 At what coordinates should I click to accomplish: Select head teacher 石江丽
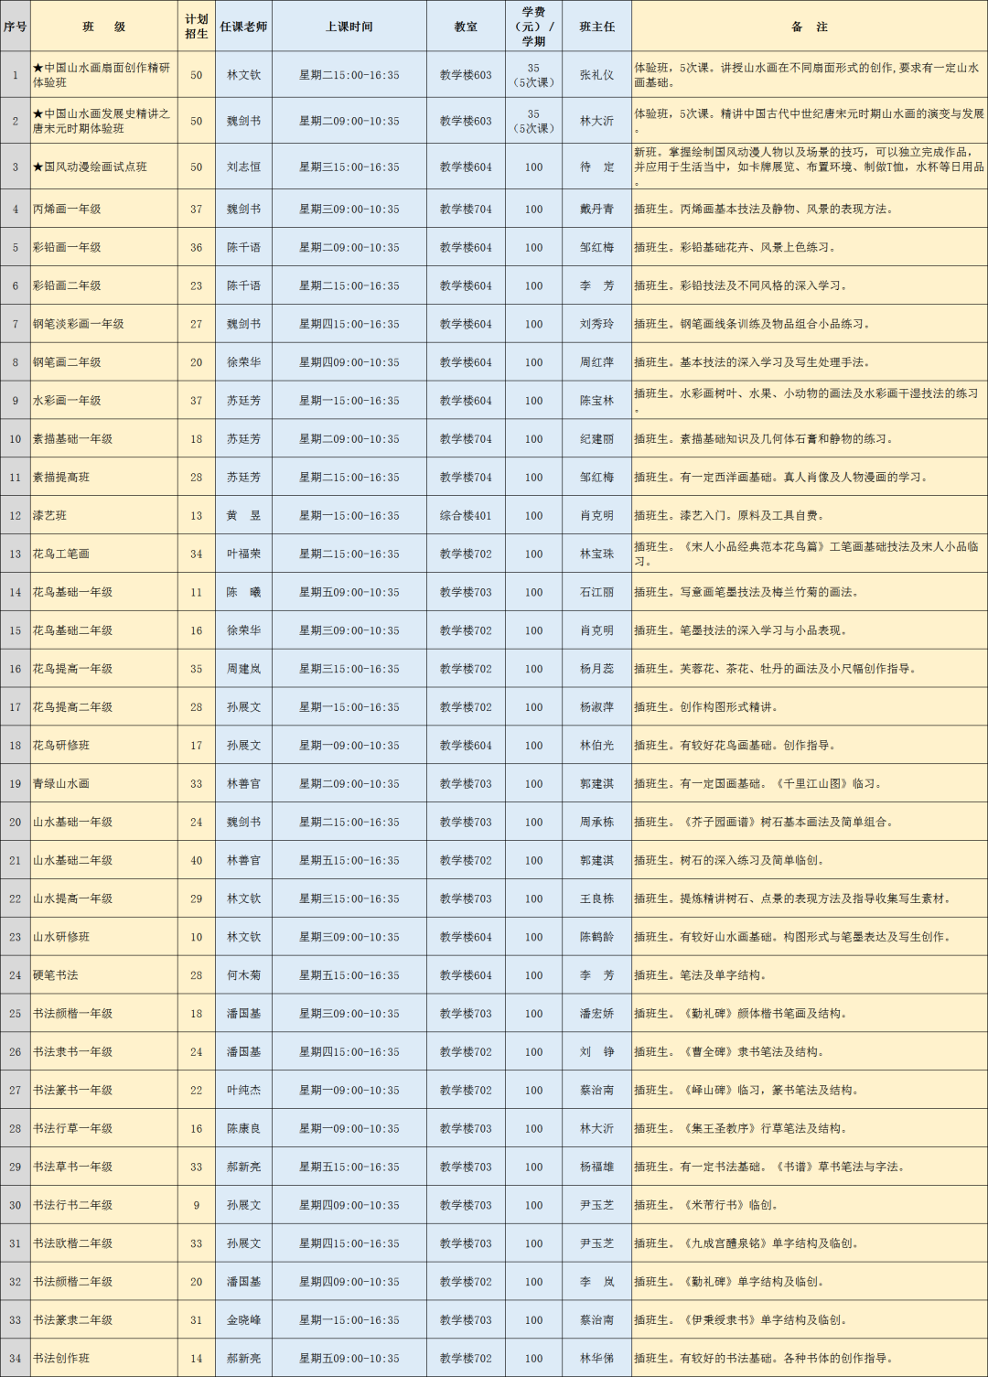[x=596, y=593]
